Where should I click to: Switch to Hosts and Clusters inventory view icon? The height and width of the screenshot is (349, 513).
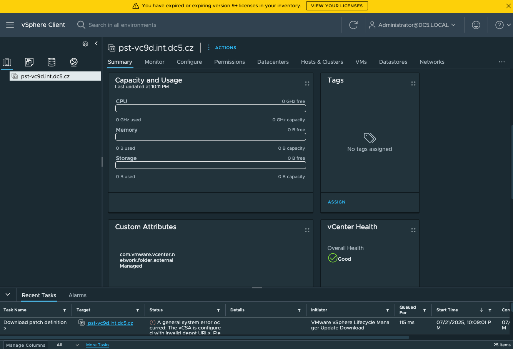(7, 62)
